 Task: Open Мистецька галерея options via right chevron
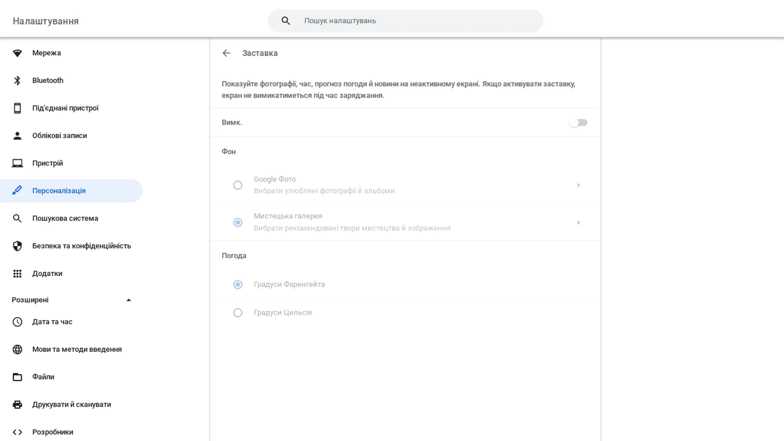tap(578, 223)
